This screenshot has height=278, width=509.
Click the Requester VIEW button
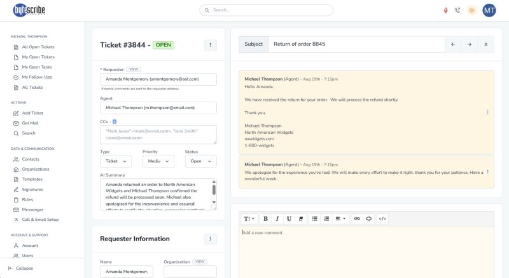click(133, 69)
